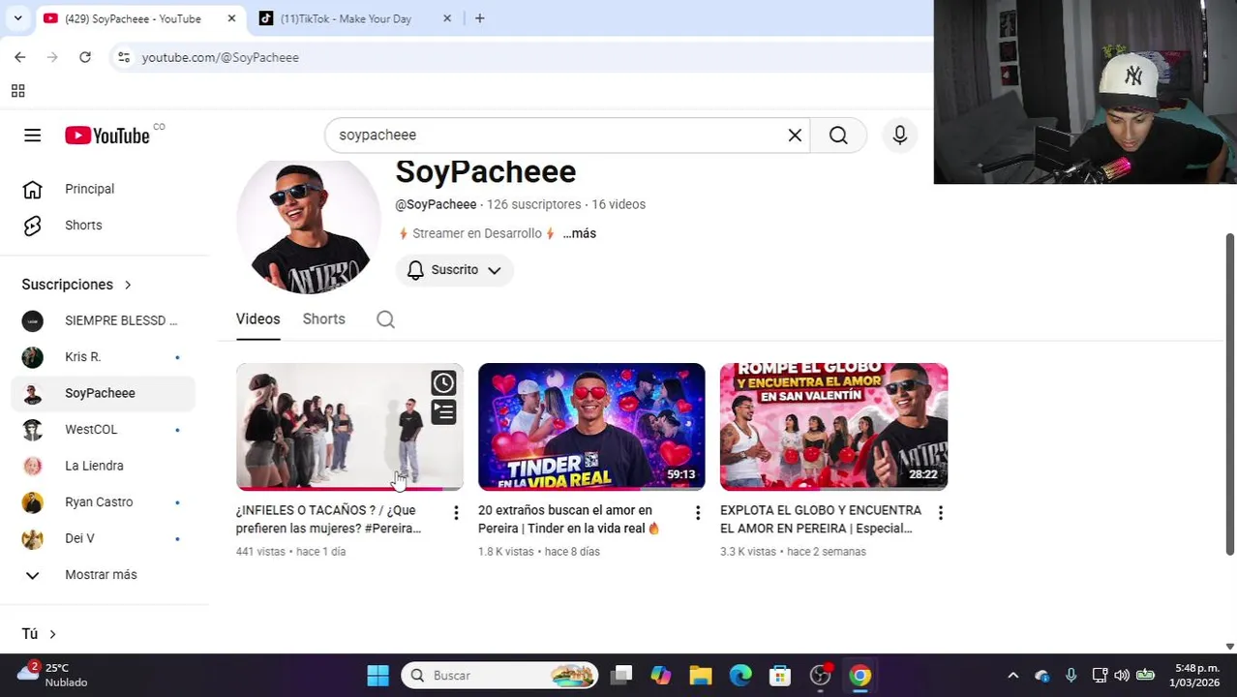Show hidden system tray icons

click(1012, 676)
